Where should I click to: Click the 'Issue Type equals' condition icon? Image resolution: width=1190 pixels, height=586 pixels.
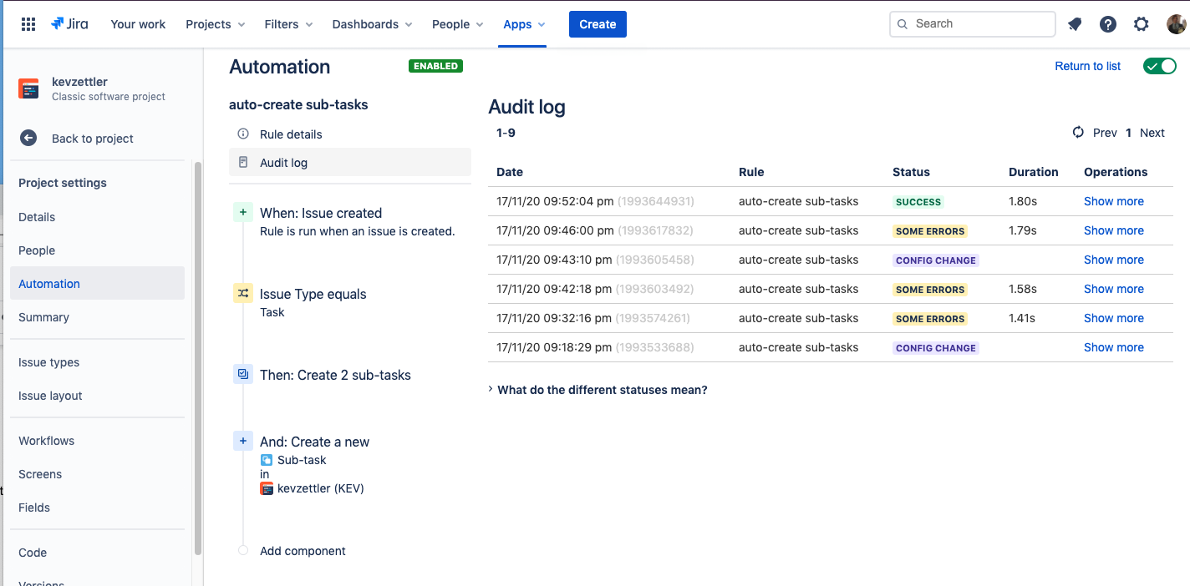(x=242, y=293)
